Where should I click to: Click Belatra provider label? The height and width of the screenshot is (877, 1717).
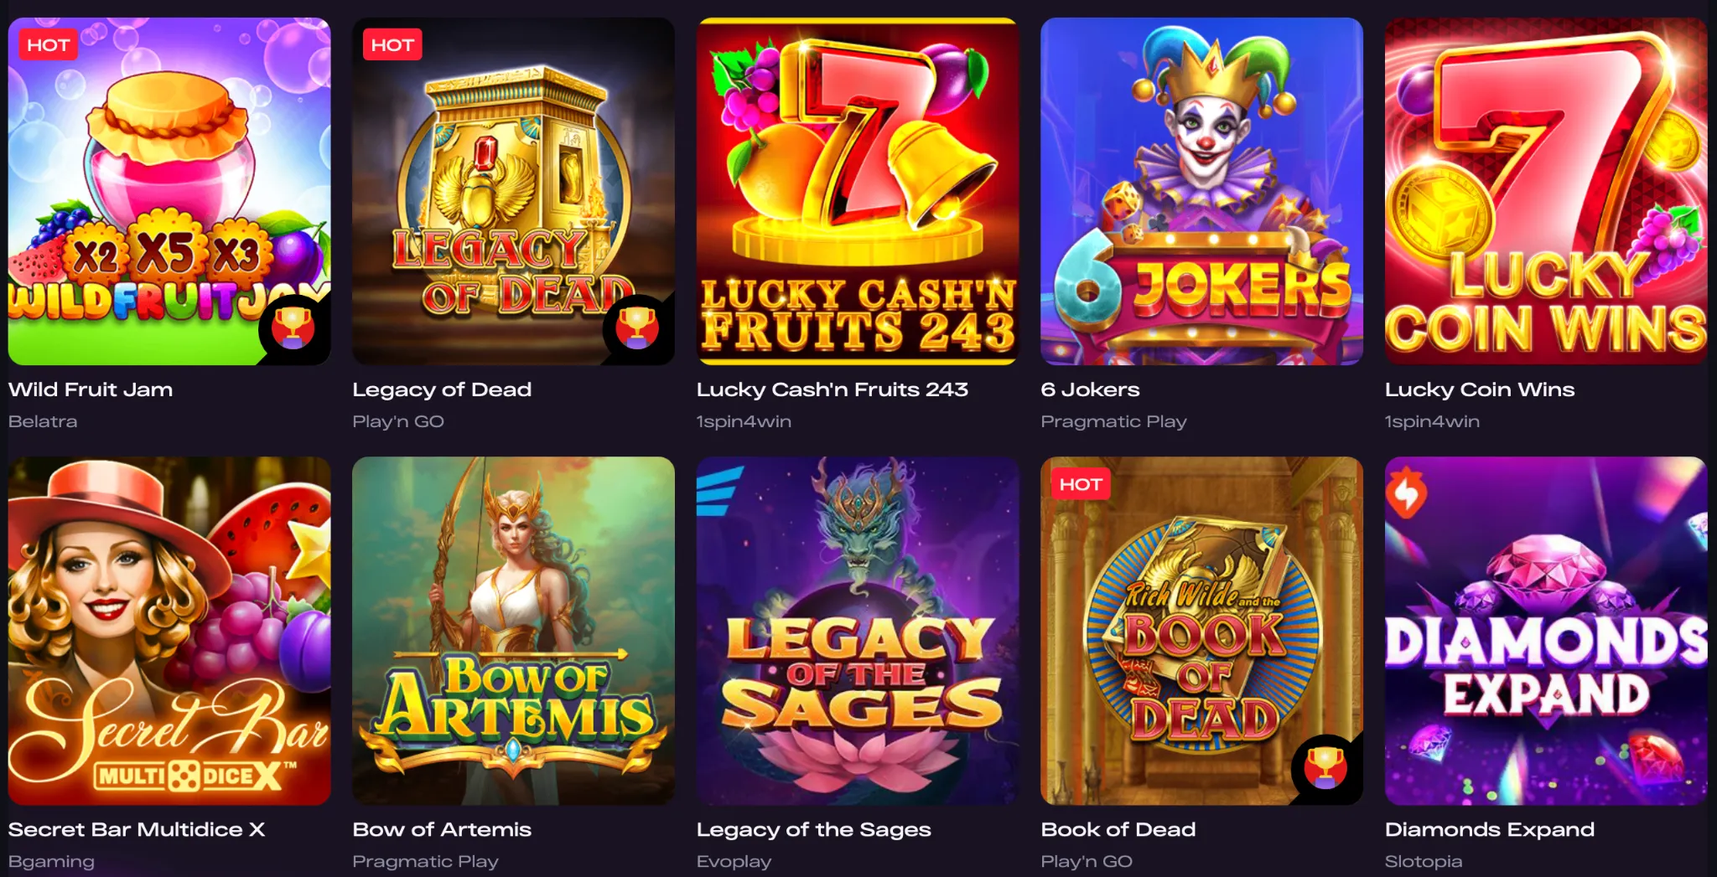(43, 421)
